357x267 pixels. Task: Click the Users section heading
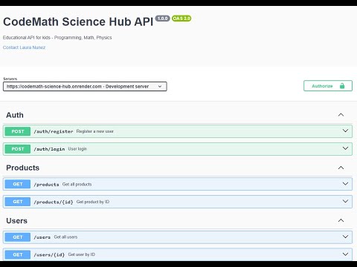tap(17, 221)
